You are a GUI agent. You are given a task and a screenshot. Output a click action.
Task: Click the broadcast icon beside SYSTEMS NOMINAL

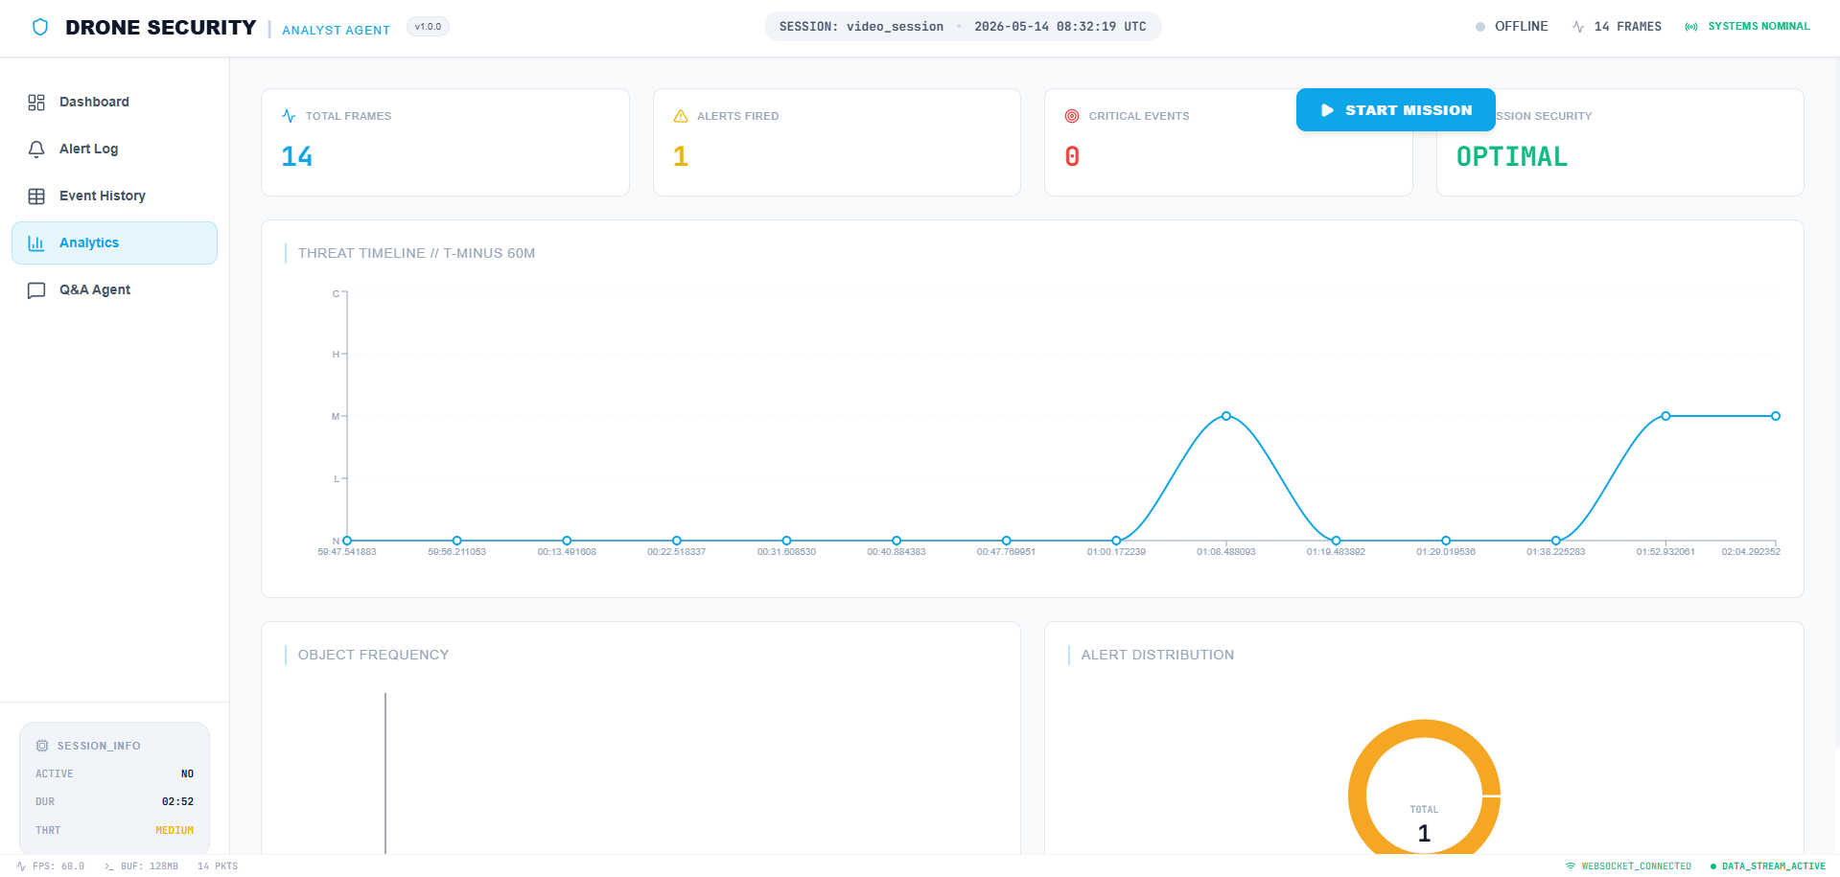coord(1691,27)
